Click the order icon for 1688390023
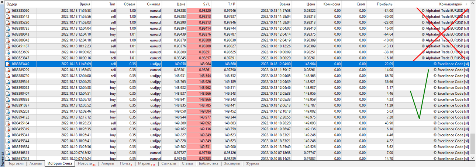 tap(8, 87)
